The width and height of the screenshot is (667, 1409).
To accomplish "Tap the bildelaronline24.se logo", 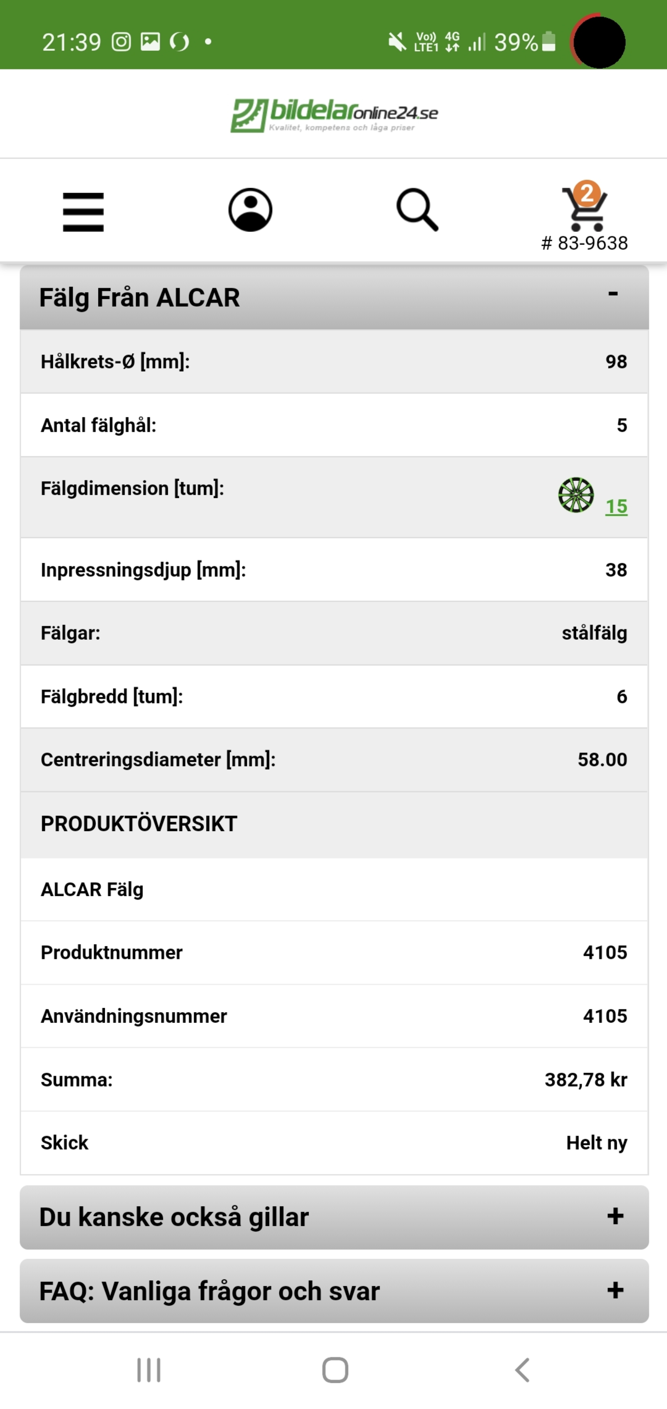I will coord(334,115).
